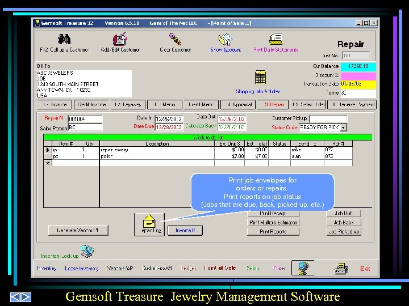Open the Customers/AR module

click(157, 267)
